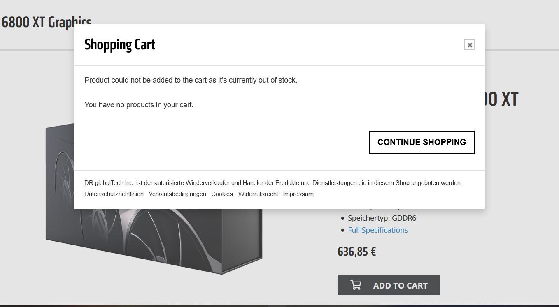Click the Speichertyp: GDDR6 list item

tap(382, 218)
